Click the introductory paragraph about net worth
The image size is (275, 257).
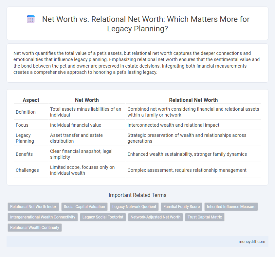(137, 63)
